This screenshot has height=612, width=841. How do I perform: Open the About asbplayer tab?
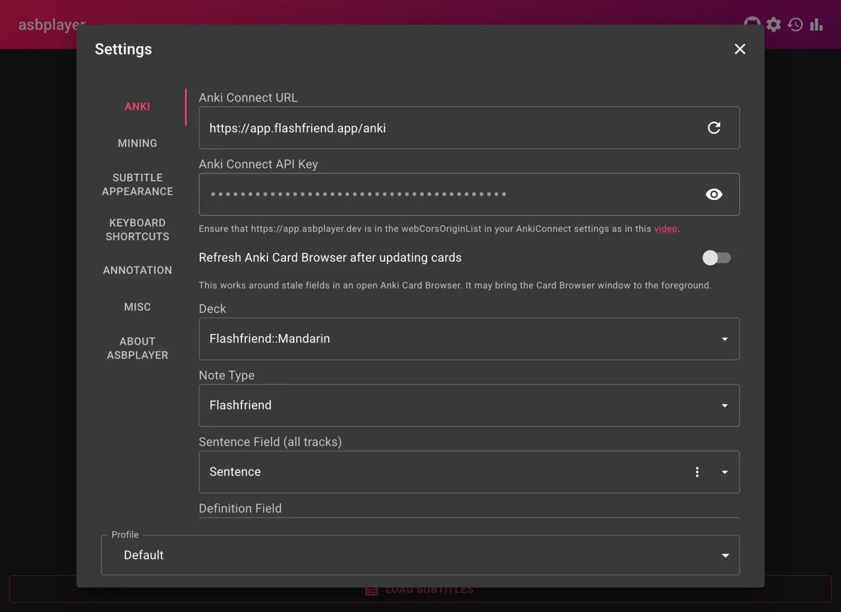click(138, 348)
